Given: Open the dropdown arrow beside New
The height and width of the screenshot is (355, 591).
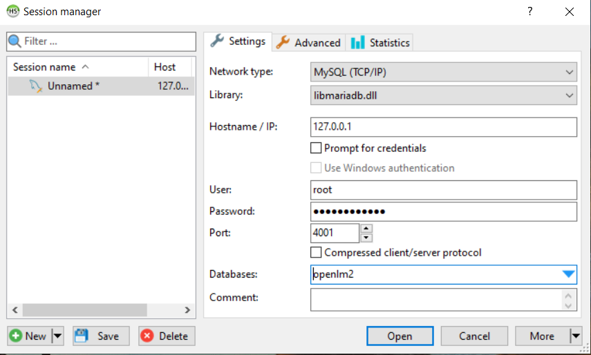Looking at the screenshot, I should (x=57, y=336).
